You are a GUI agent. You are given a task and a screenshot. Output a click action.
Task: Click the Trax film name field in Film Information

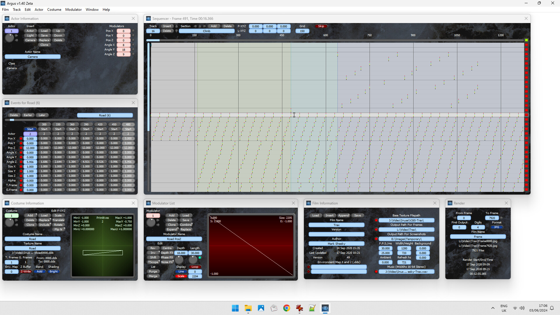[x=336, y=225]
